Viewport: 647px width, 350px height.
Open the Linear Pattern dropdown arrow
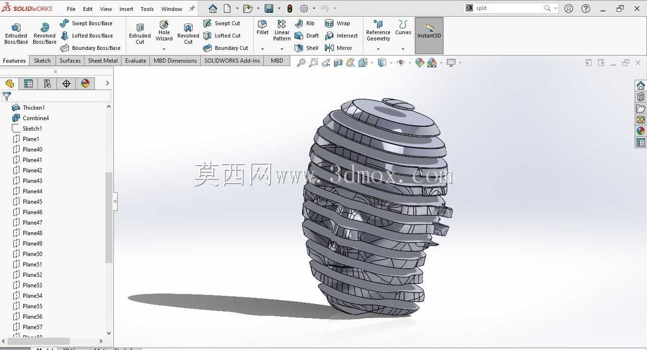pos(282,49)
